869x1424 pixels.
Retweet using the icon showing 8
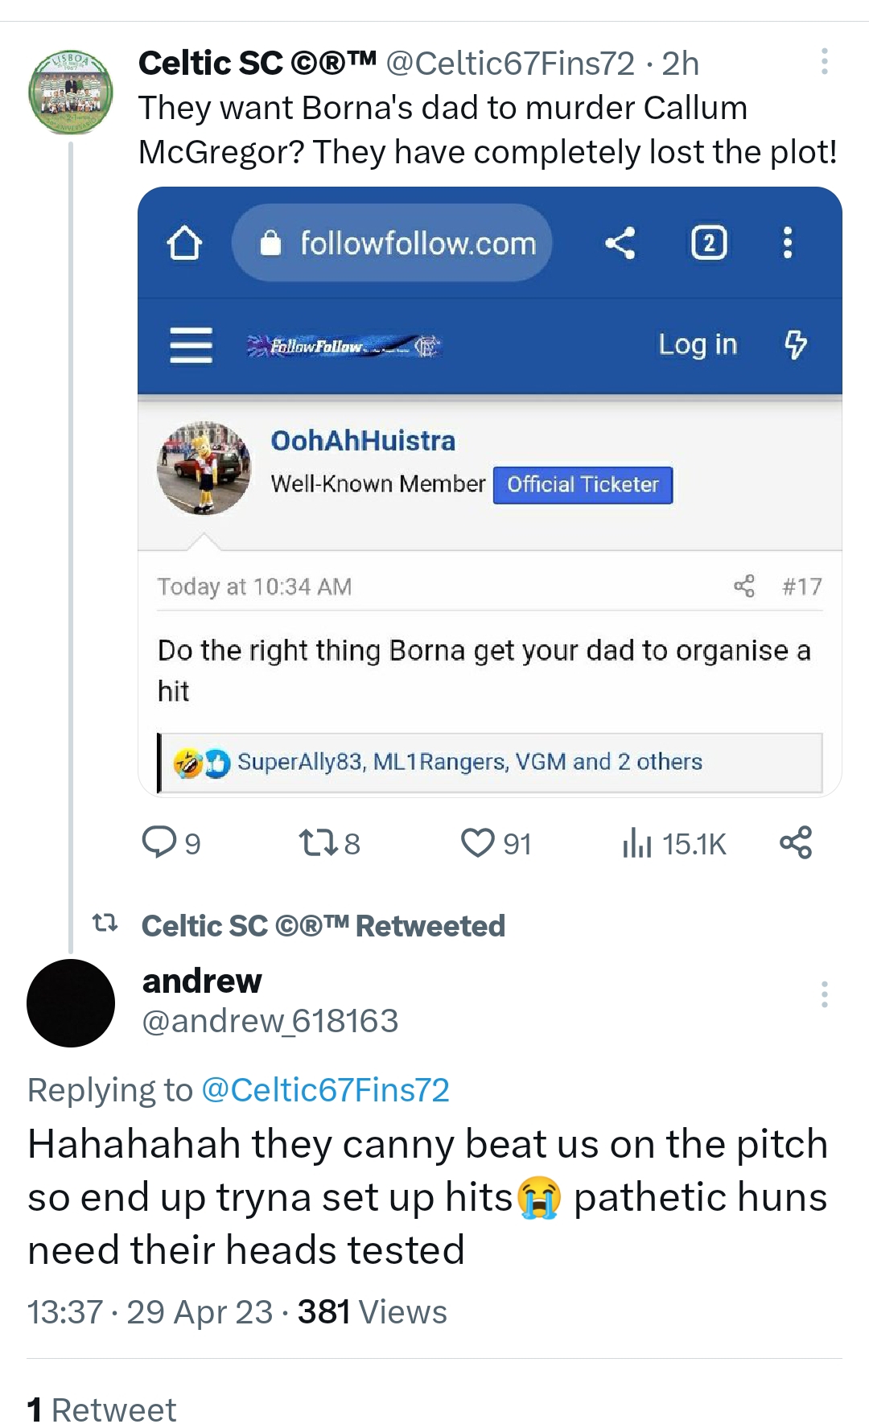329,843
